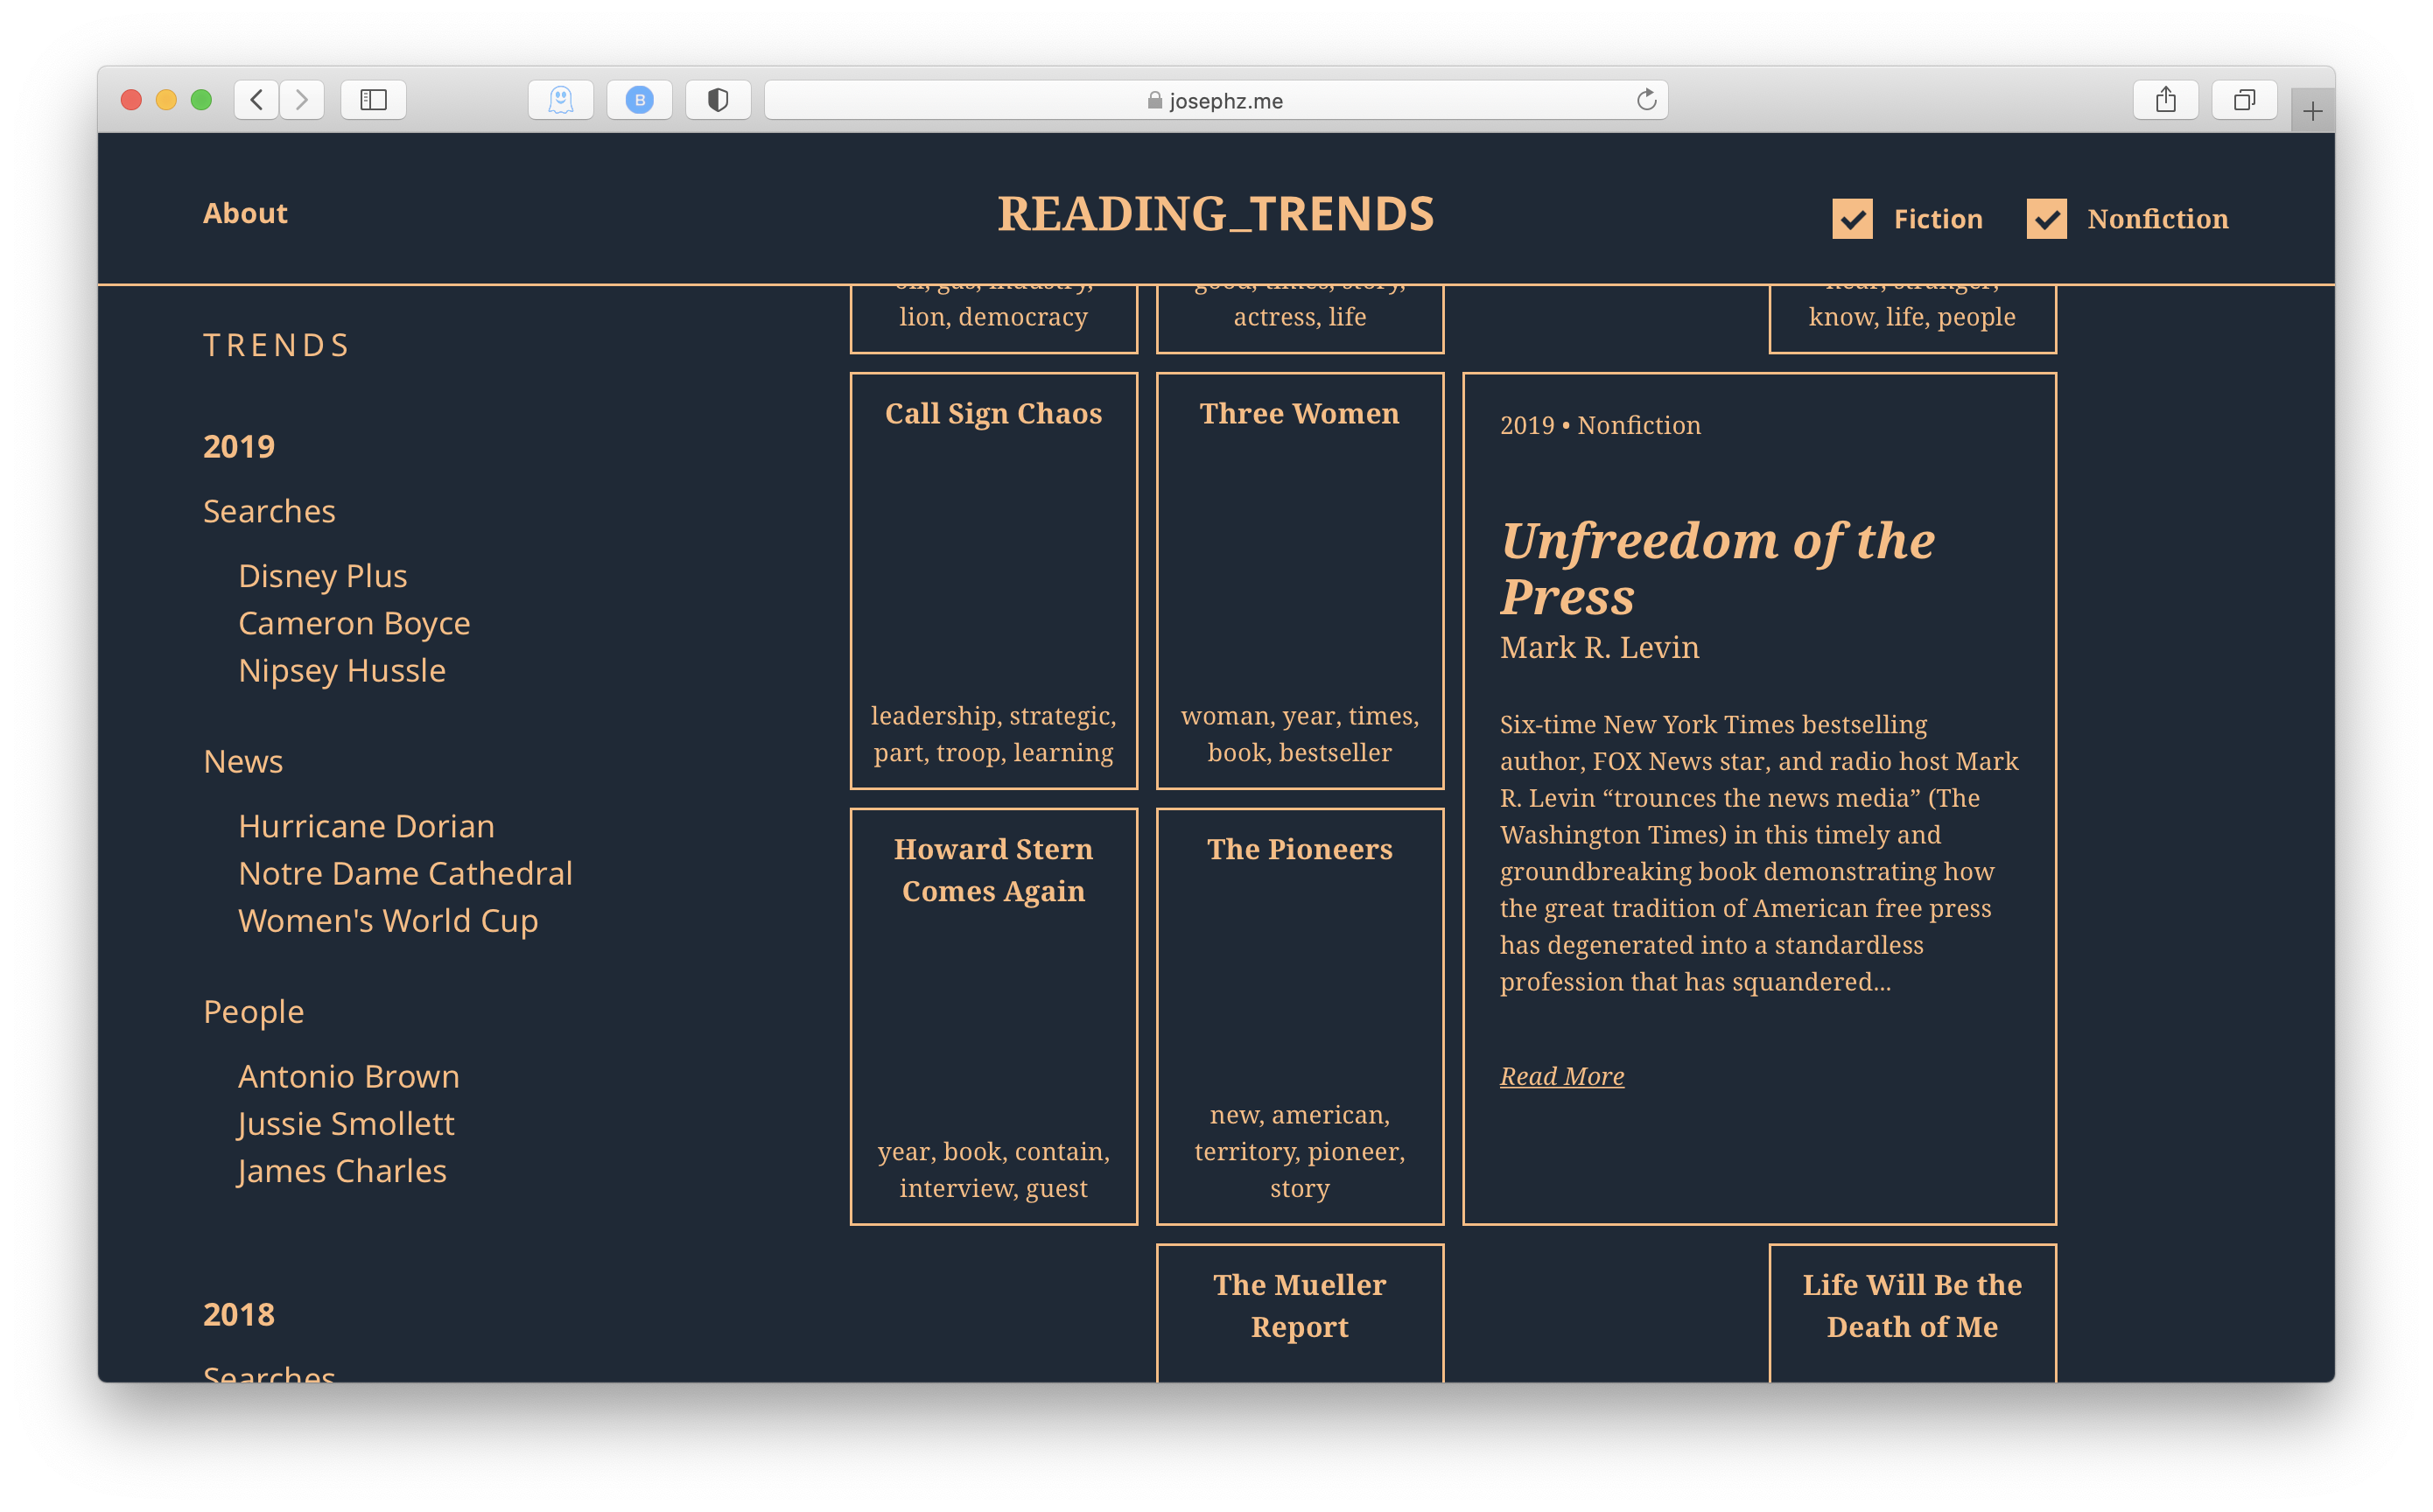Viewport: 2433px width, 1512px height.
Task: Click Read More under Unfreedom of the Press
Action: [x=1561, y=1076]
